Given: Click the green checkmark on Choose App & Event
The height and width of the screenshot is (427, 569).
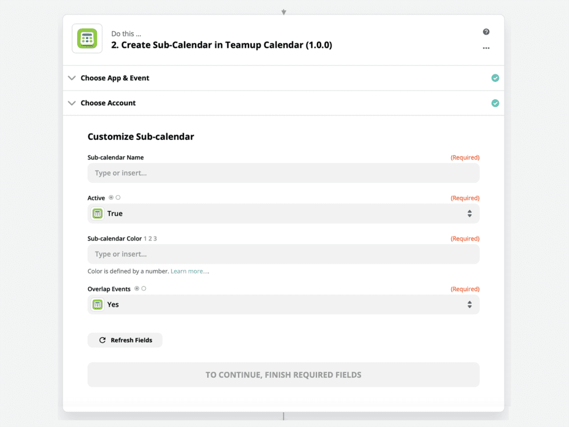Looking at the screenshot, I should coord(495,77).
